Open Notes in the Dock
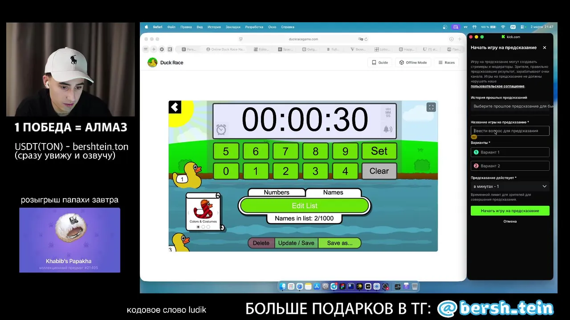This screenshot has height=320, width=570. [308, 286]
